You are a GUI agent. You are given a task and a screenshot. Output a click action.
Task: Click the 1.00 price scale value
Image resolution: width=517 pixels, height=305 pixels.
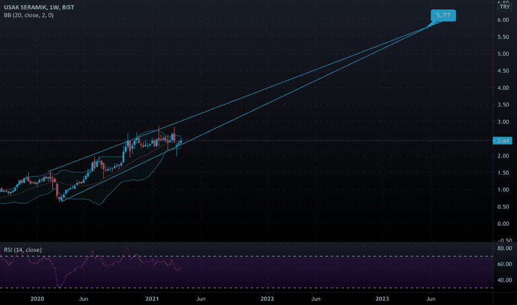click(503, 190)
